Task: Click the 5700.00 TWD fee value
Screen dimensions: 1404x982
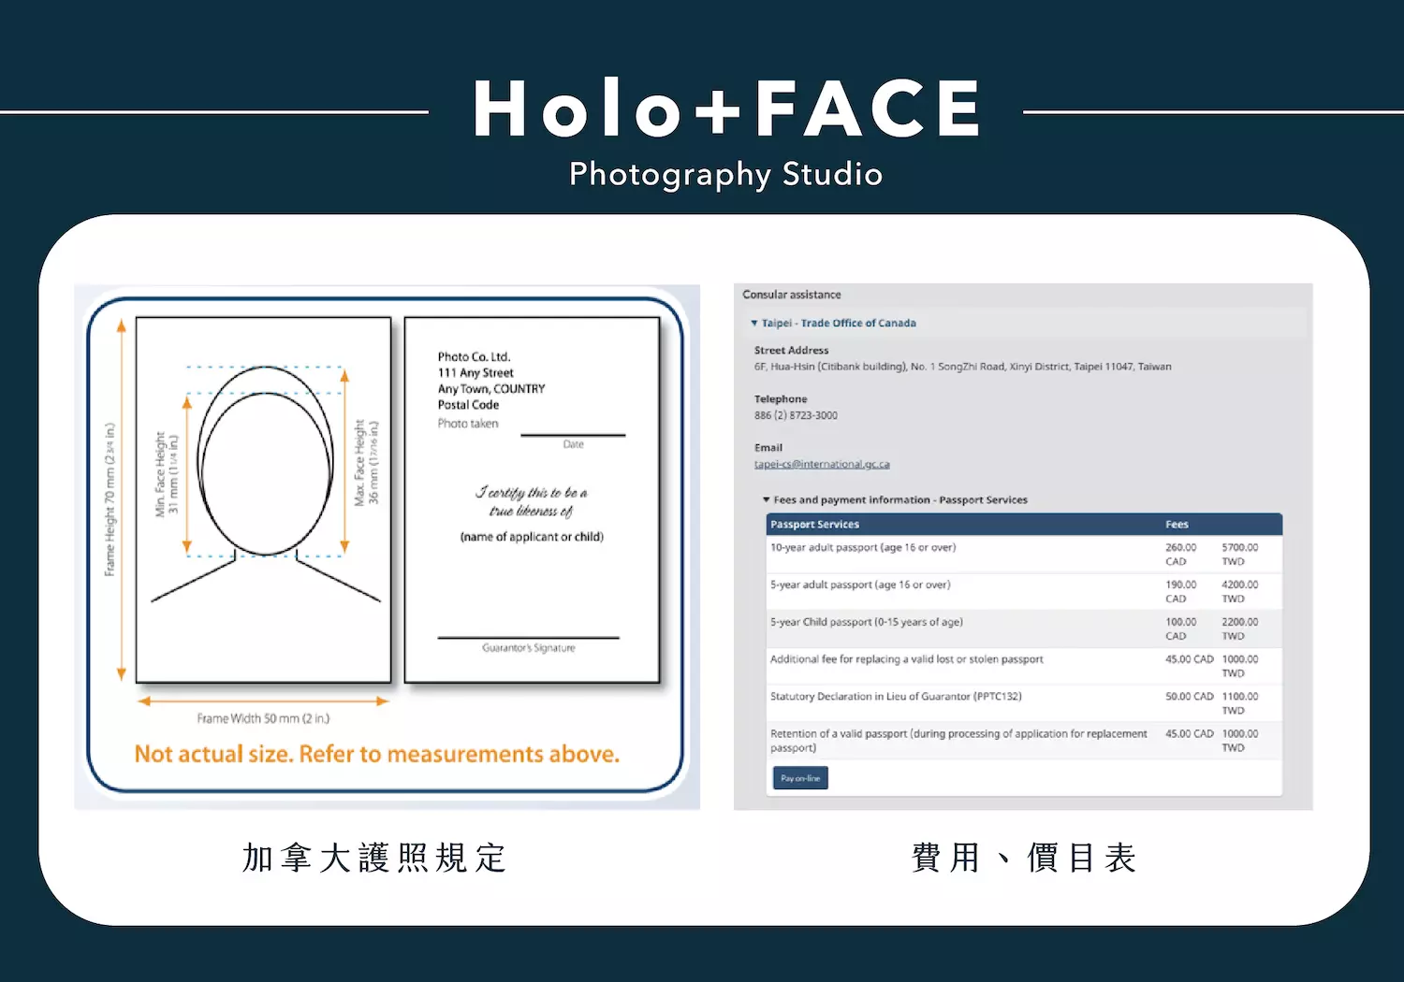Action: (1239, 555)
